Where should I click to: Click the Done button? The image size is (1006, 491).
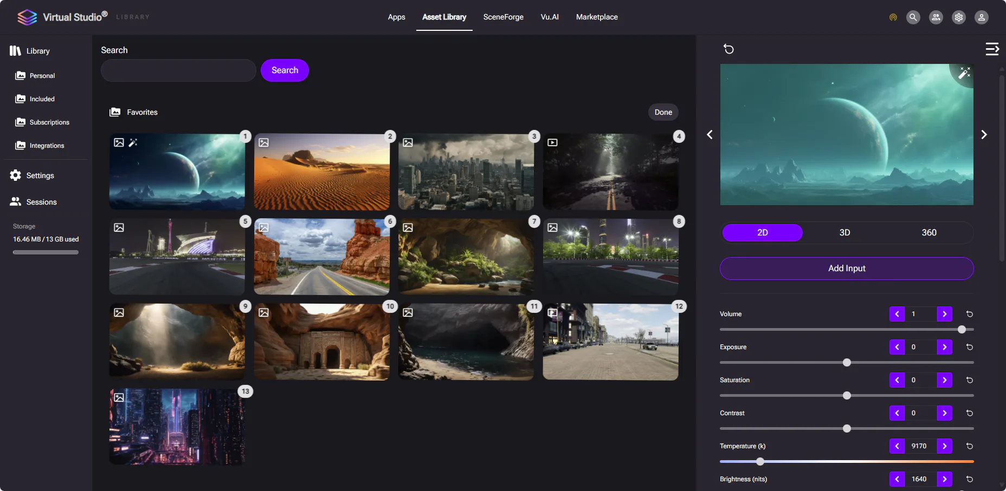click(663, 112)
